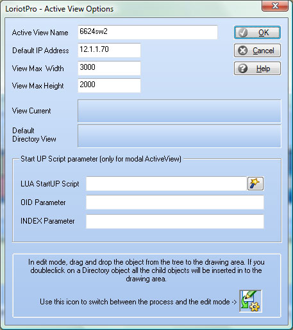293x330 pixels.
Task: Focus the LUA StartUP Script field
Action: point(166,184)
